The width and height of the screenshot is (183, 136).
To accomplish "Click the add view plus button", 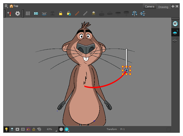I will coord(173,6).
